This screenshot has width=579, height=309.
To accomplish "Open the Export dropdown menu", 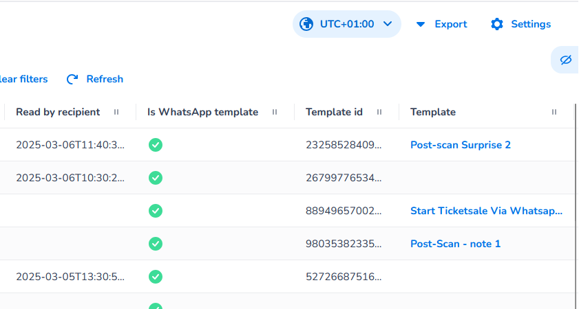I will [441, 24].
